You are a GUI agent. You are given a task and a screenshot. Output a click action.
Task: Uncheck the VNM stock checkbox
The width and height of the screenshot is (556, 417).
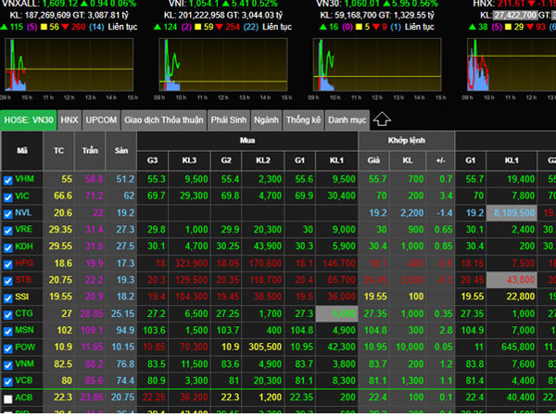[7, 365]
